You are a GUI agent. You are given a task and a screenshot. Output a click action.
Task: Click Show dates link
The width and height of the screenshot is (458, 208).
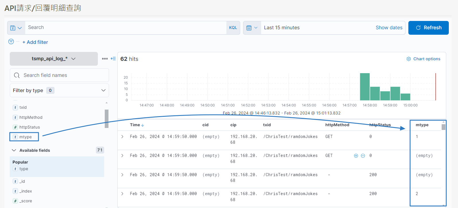click(389, 28)
